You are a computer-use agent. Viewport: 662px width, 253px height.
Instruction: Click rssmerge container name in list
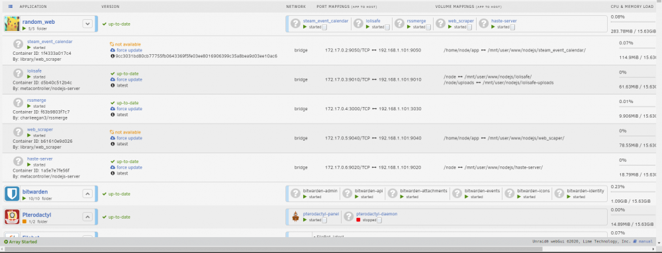coord(36,100)
